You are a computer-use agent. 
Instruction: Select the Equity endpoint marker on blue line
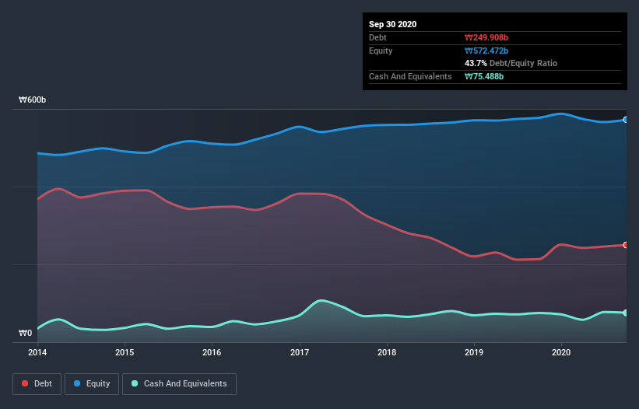(x=626, y=120)
